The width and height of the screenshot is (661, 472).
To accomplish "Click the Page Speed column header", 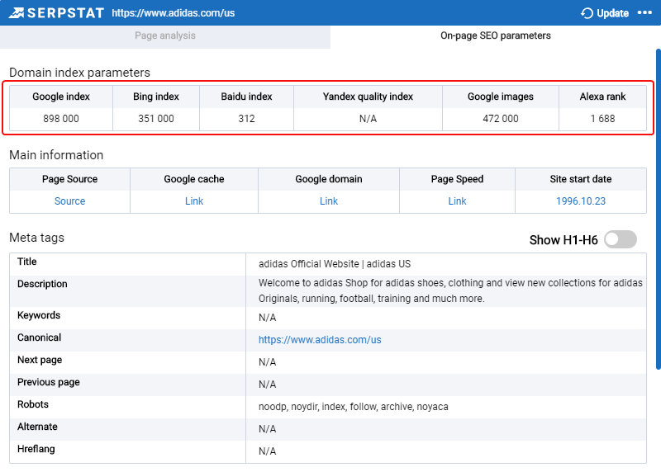I will (457, 179).
